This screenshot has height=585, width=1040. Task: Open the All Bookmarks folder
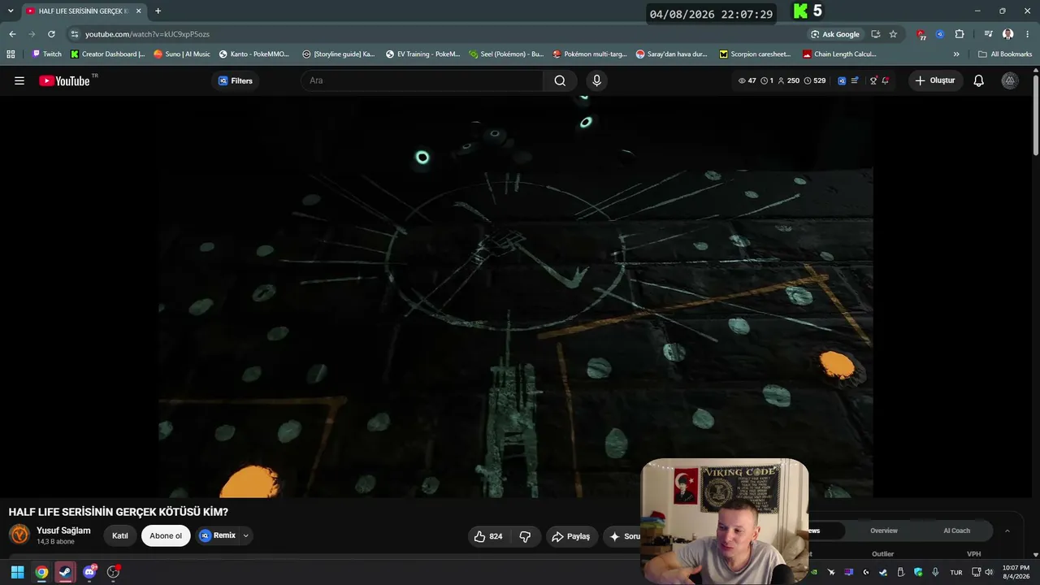[1005, 54]
